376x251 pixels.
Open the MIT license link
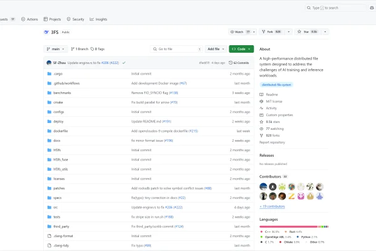(271, 102)
